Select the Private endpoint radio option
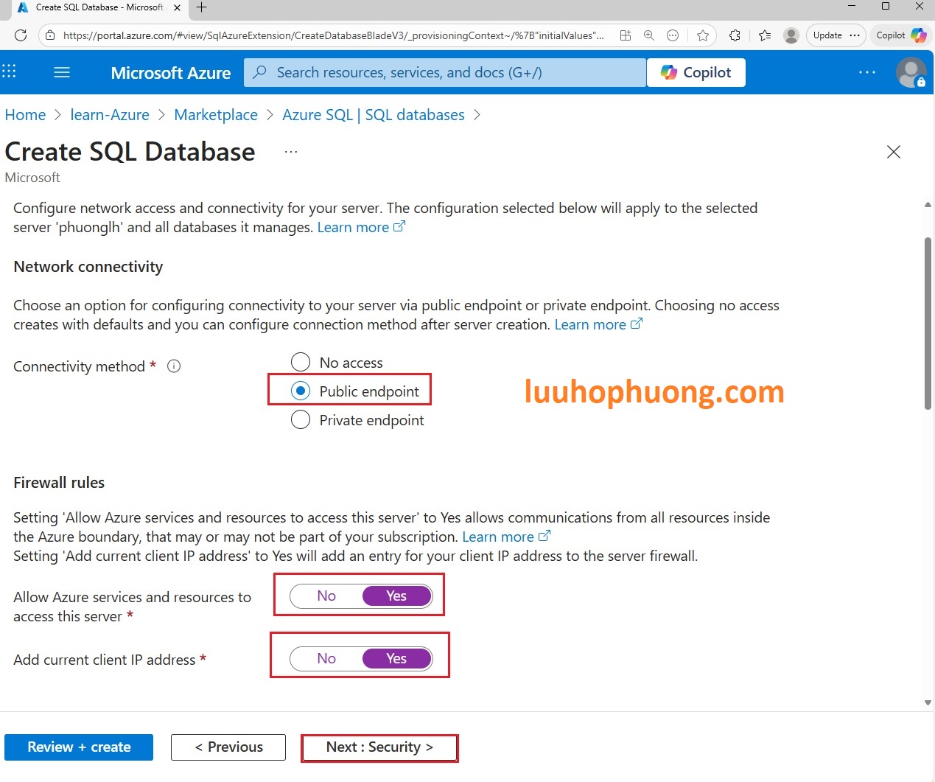 coord(301,420)
